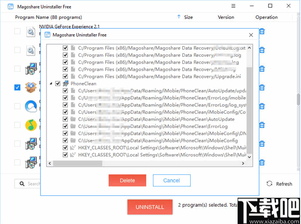Click the search magnifier icon
This screenshot has width=301, height=224.
coord(22,184)
